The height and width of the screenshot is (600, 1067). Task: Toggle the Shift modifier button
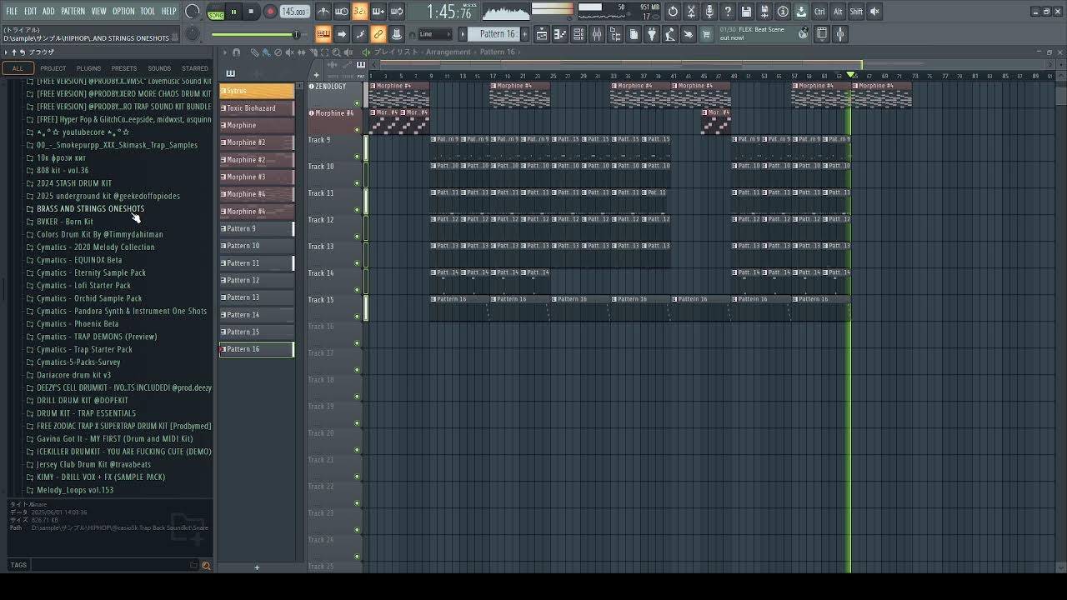(x=856, y=12)
